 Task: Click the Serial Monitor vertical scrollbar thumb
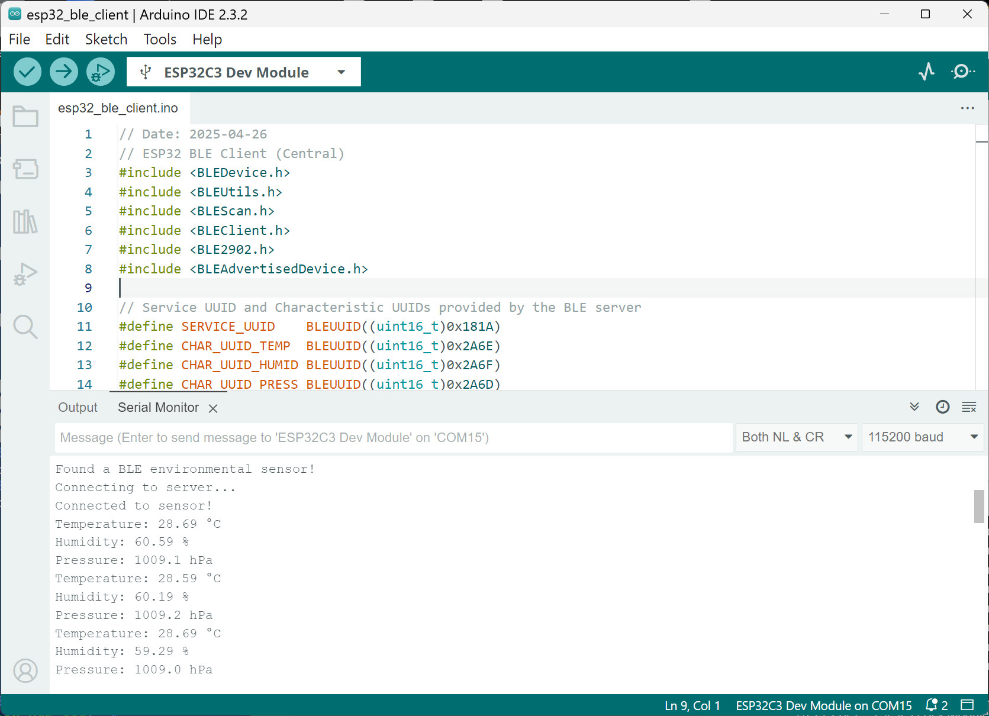click(x=980, y=507)
